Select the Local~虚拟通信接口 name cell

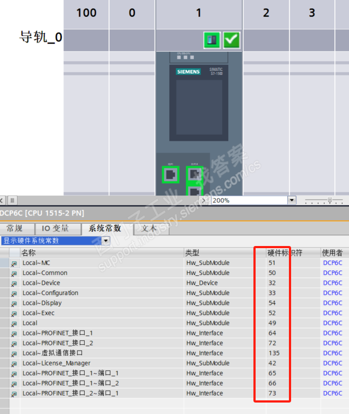pyautogui.click(x=102, y=353)
